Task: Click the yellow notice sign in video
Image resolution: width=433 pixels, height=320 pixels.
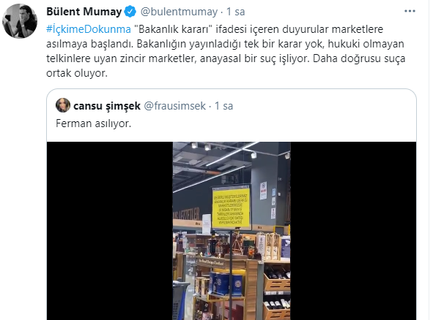Action: [x=231, y=207]
